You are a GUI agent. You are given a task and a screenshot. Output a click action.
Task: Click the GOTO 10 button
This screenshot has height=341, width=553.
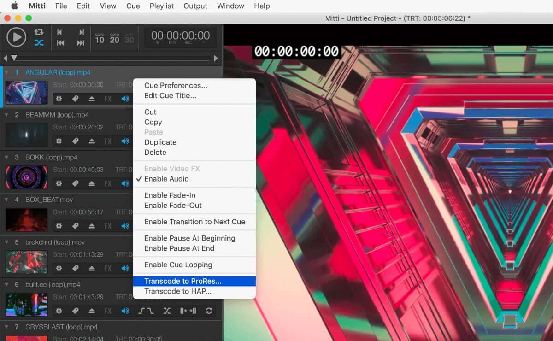coord(100,38)
